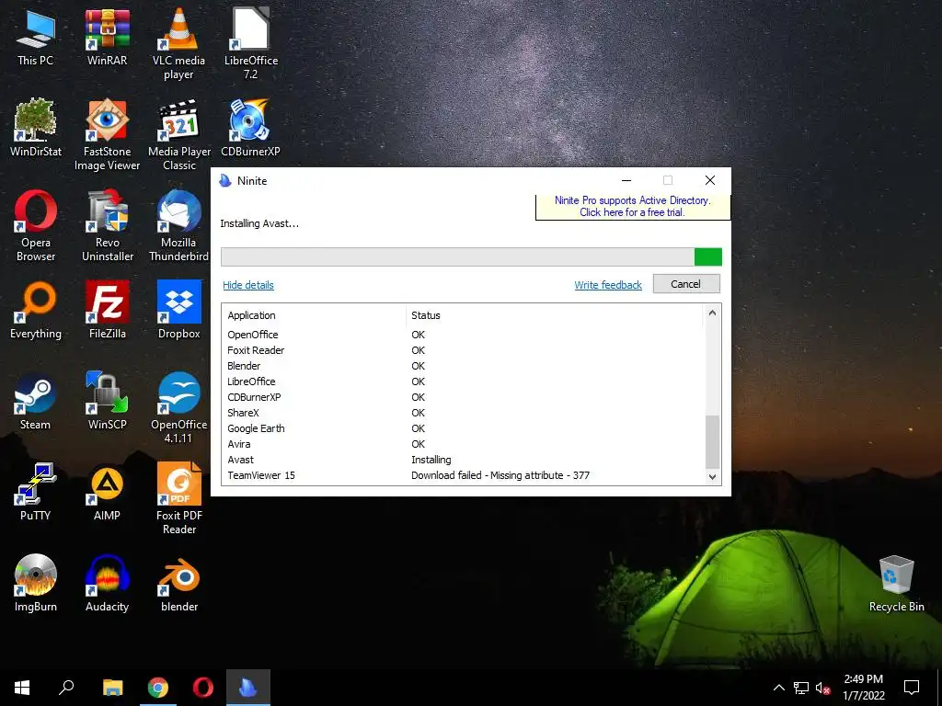Select the Google Earth list row
The height and width of the screenshot is (706, 942).
coord(463,428)
